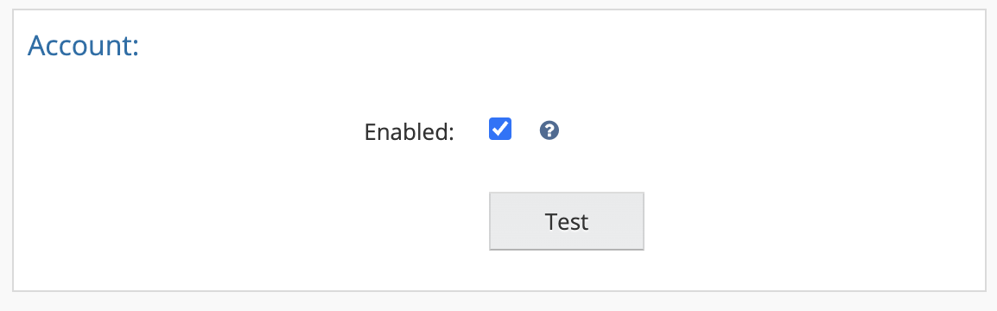
Task: Show help for the Enabled setting
Action: 549,131
